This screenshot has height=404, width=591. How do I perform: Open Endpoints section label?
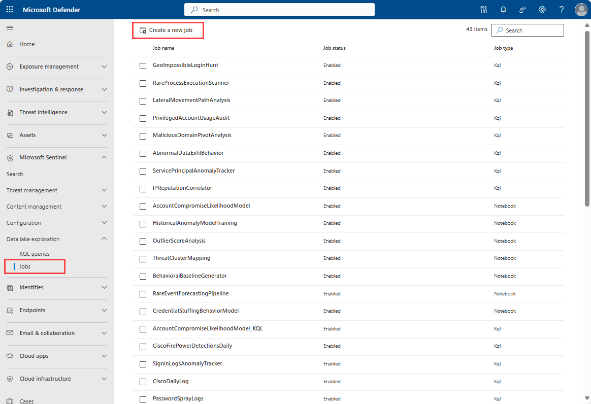tap(32, 310)
